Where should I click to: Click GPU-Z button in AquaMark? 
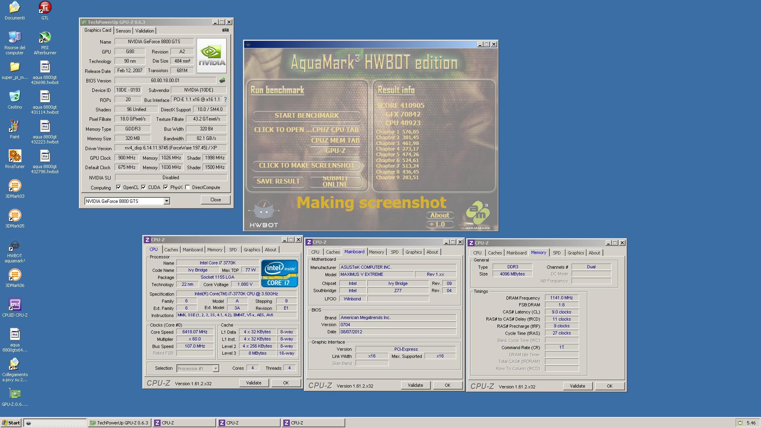pyautogui.click(x=335, y=151)
